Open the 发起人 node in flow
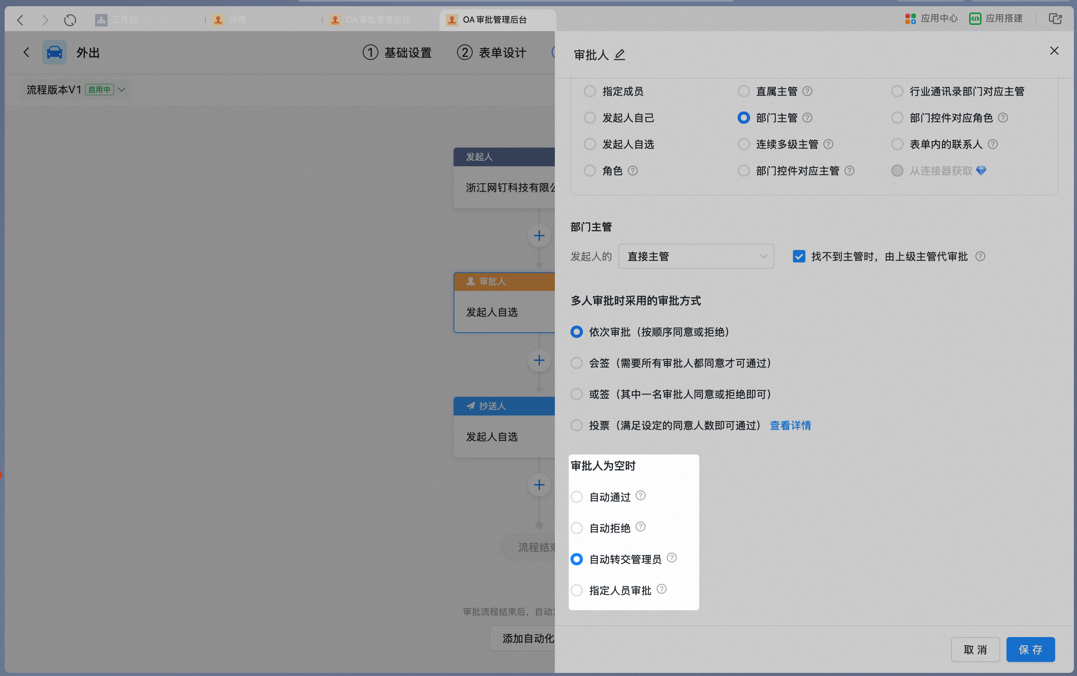1077x676 pixels. [504, 178]
